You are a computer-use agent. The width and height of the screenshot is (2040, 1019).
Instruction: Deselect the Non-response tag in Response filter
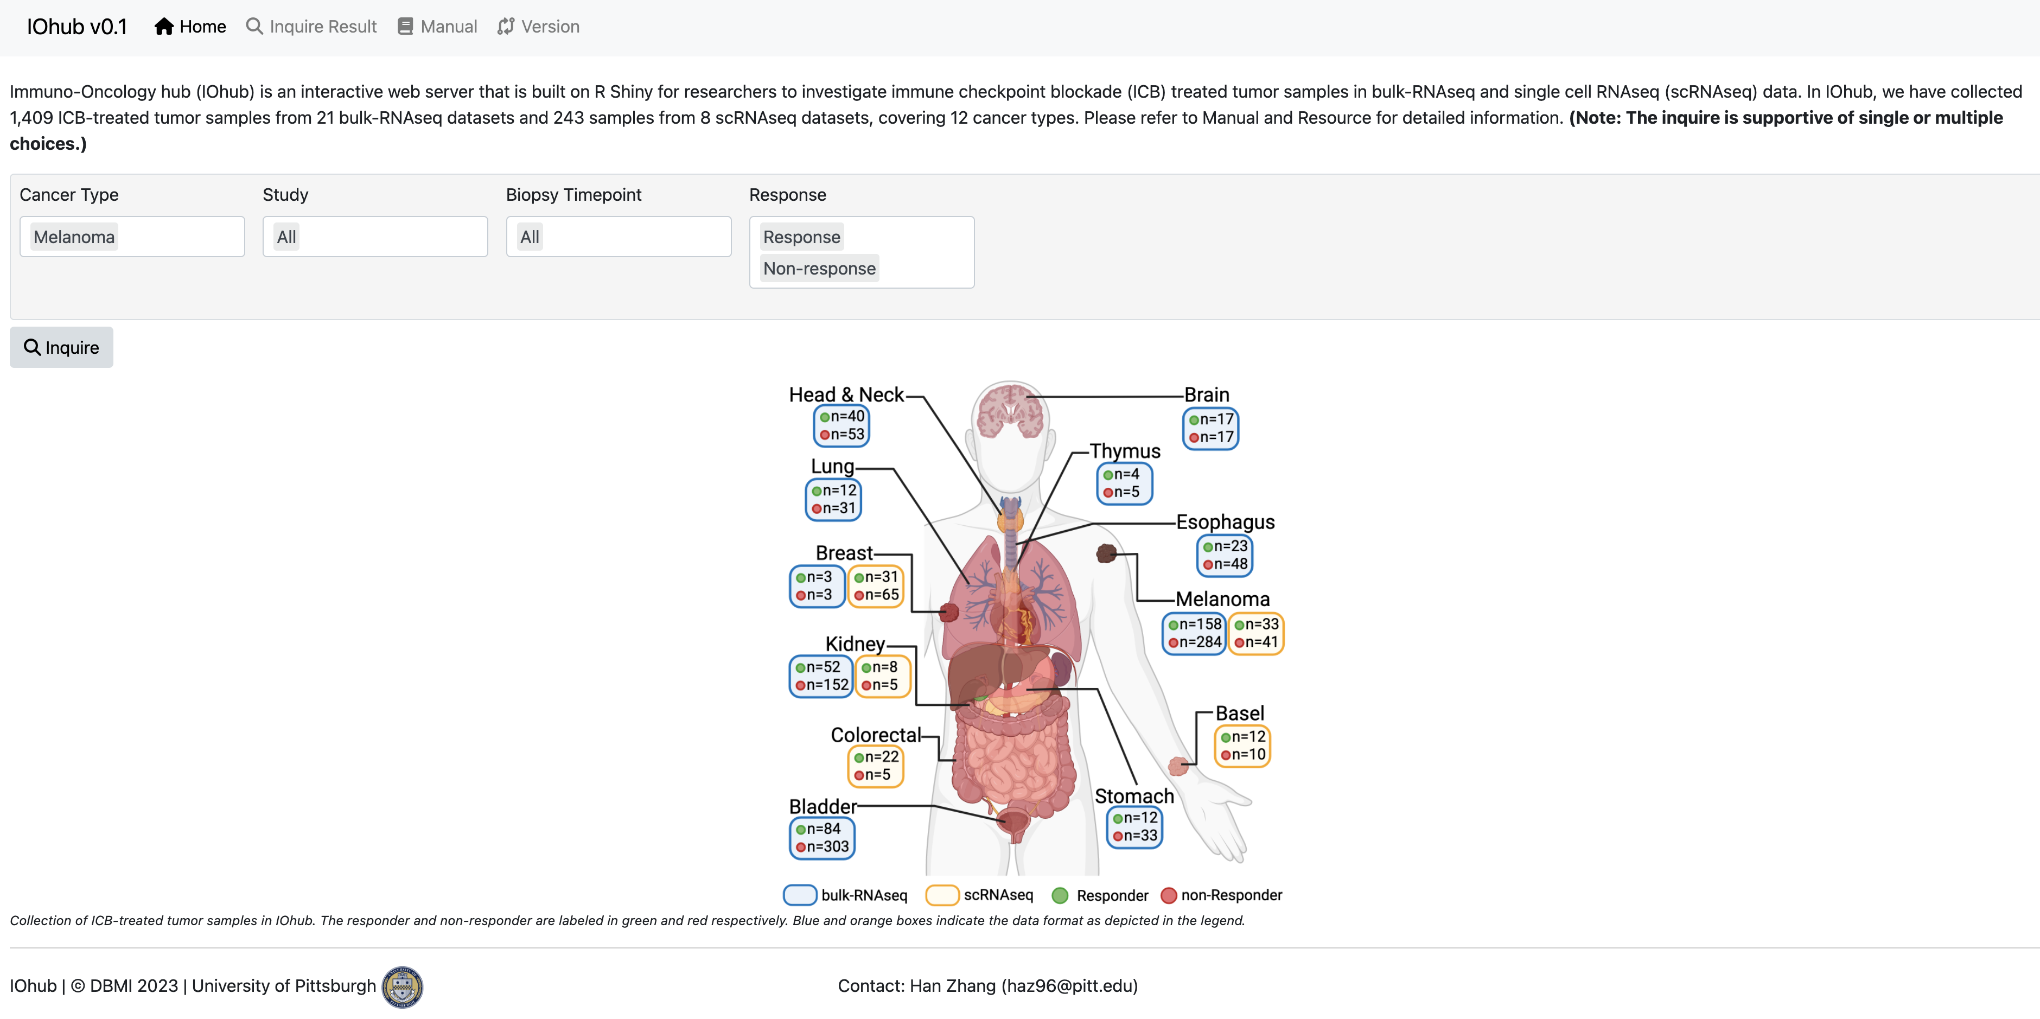(x=819, y=268)
